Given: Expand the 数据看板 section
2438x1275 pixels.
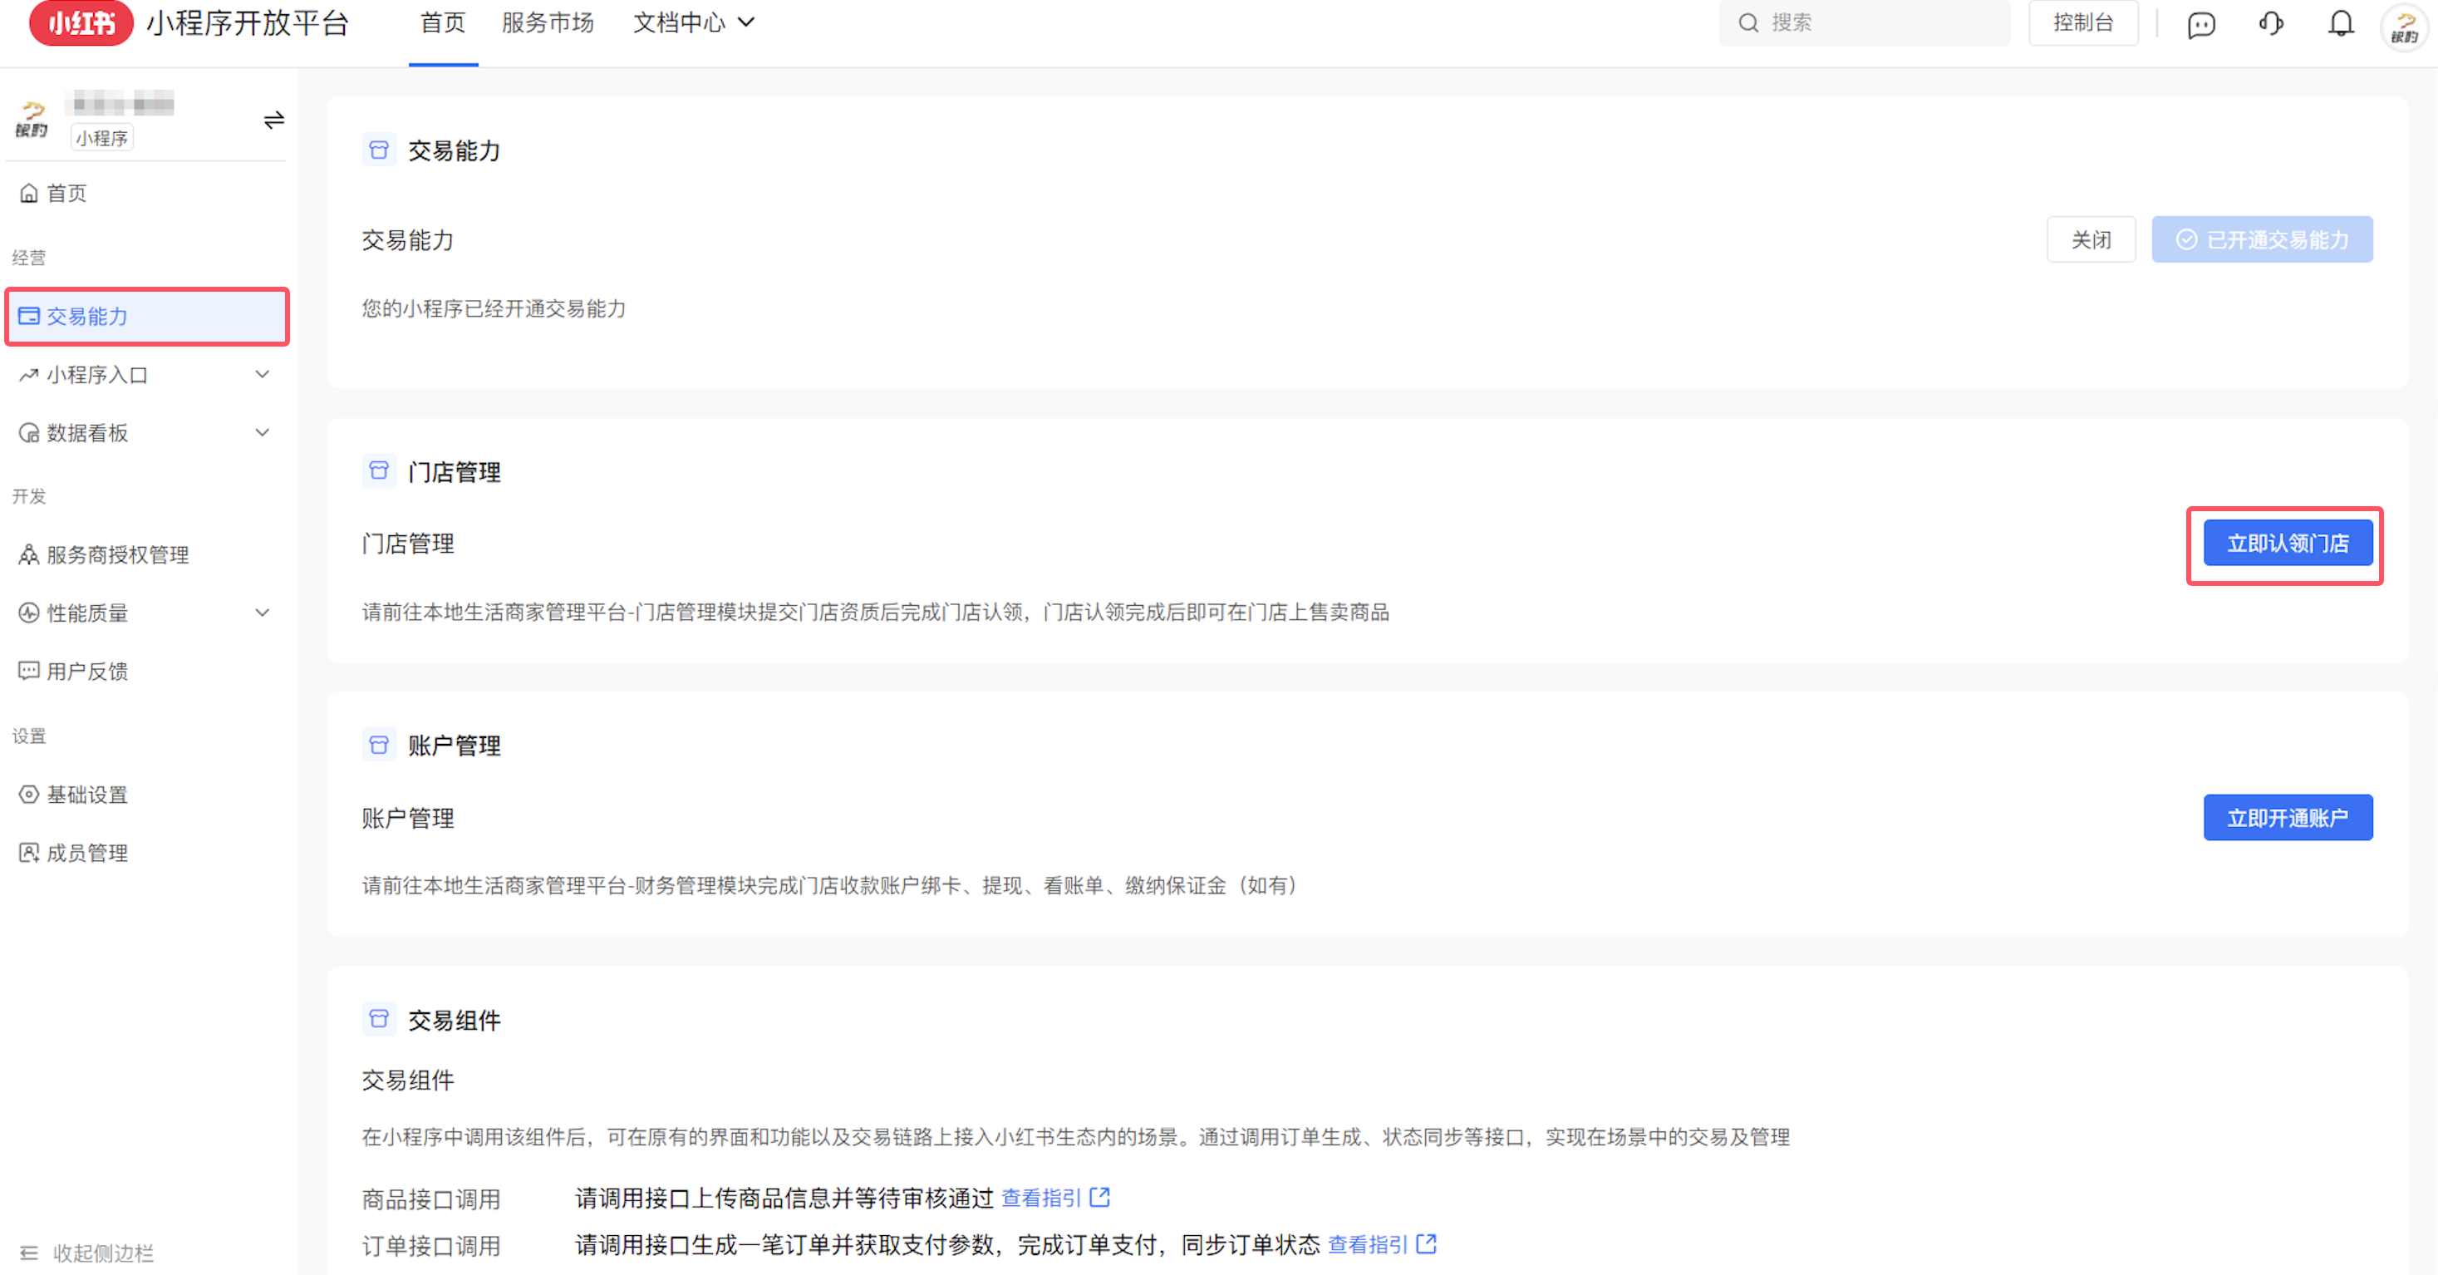Looking at the screenshot, I should coord(262,432).
